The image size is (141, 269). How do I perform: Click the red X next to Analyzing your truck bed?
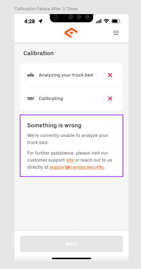(110, 75)
